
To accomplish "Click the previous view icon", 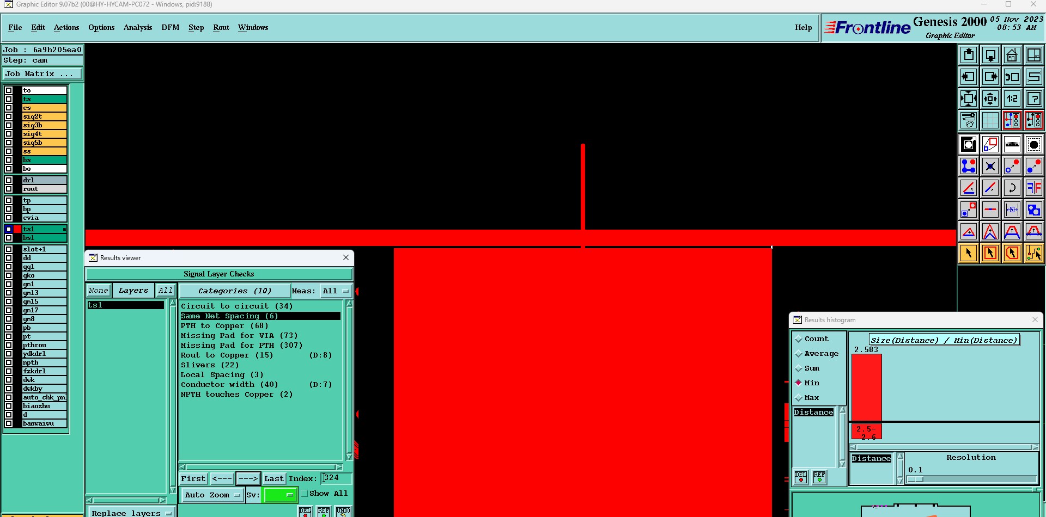I will (x=1012, y=77).
